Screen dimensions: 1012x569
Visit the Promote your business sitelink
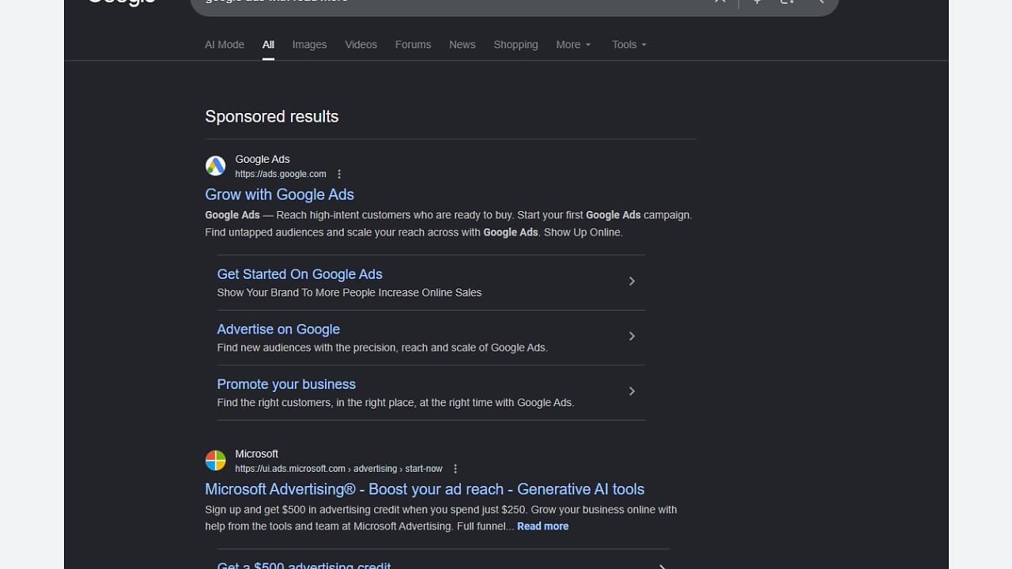click(x=286, y=384)
